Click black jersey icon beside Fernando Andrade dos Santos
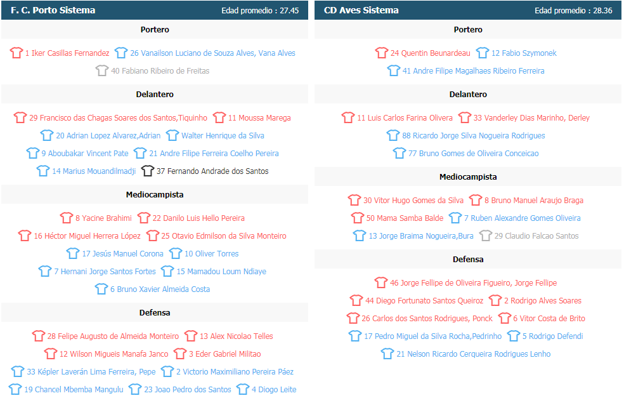Image resolution: width=624 pixels, height=398 pixels. click(147, 171)
